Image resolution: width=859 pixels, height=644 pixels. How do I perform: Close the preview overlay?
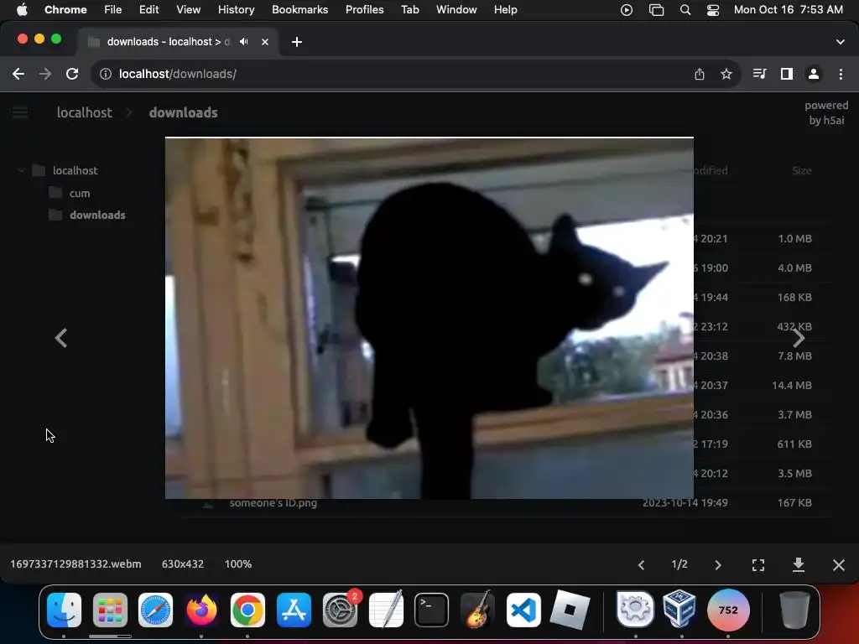coord(839,564)
